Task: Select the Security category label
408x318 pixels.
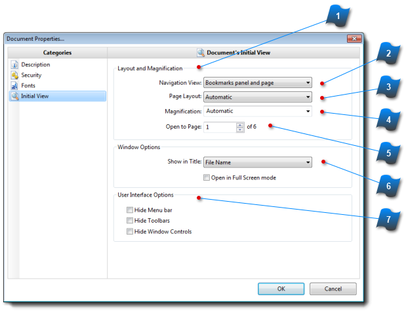Action: click(31, 75)
